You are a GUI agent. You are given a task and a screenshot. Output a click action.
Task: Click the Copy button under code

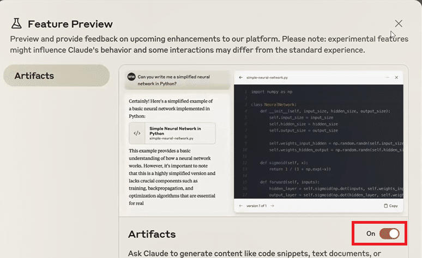click(391, 206)
